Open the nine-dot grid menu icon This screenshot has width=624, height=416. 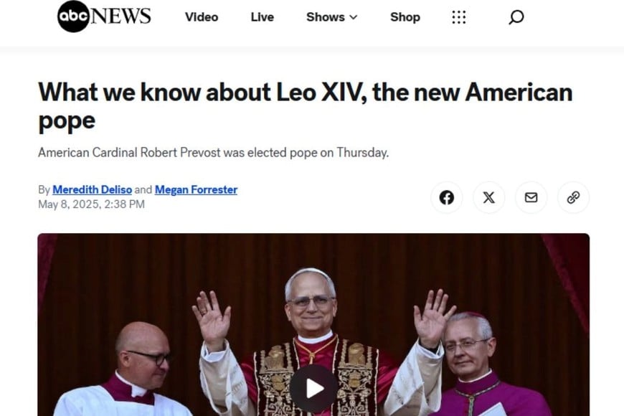tap(459, 17)
